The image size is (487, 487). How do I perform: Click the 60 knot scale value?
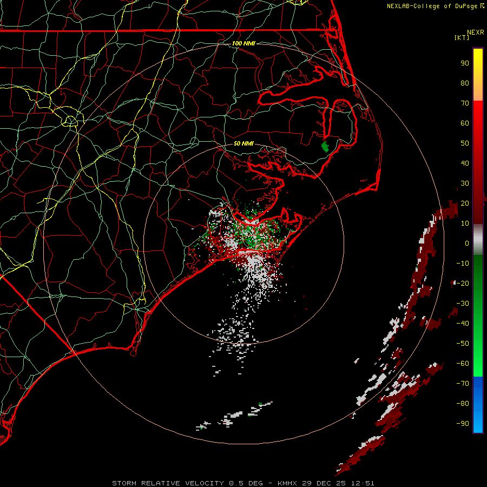coord(465,123)
